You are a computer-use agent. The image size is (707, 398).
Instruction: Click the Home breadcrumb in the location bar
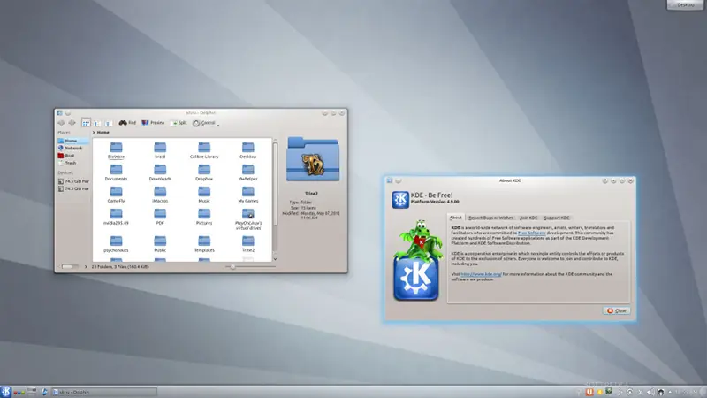(x=103, y=132)
